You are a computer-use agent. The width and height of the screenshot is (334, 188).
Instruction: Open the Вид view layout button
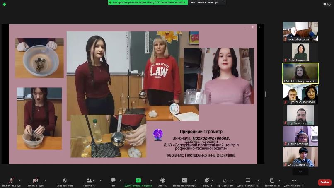pos(327,4)
